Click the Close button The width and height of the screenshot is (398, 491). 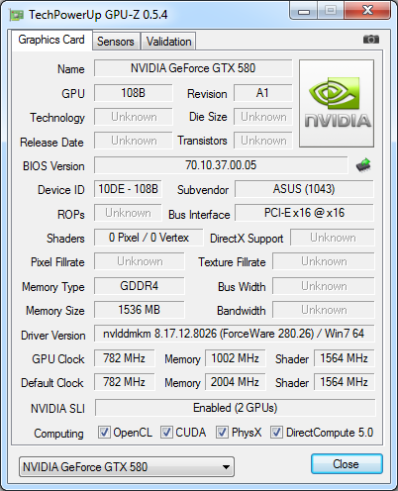click(x=347, y=464)
